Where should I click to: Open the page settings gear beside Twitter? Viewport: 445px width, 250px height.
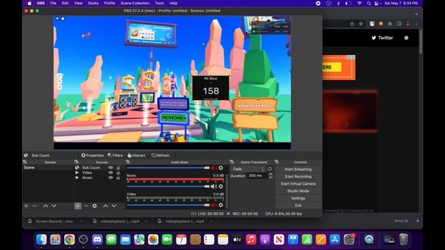(406, 37)
